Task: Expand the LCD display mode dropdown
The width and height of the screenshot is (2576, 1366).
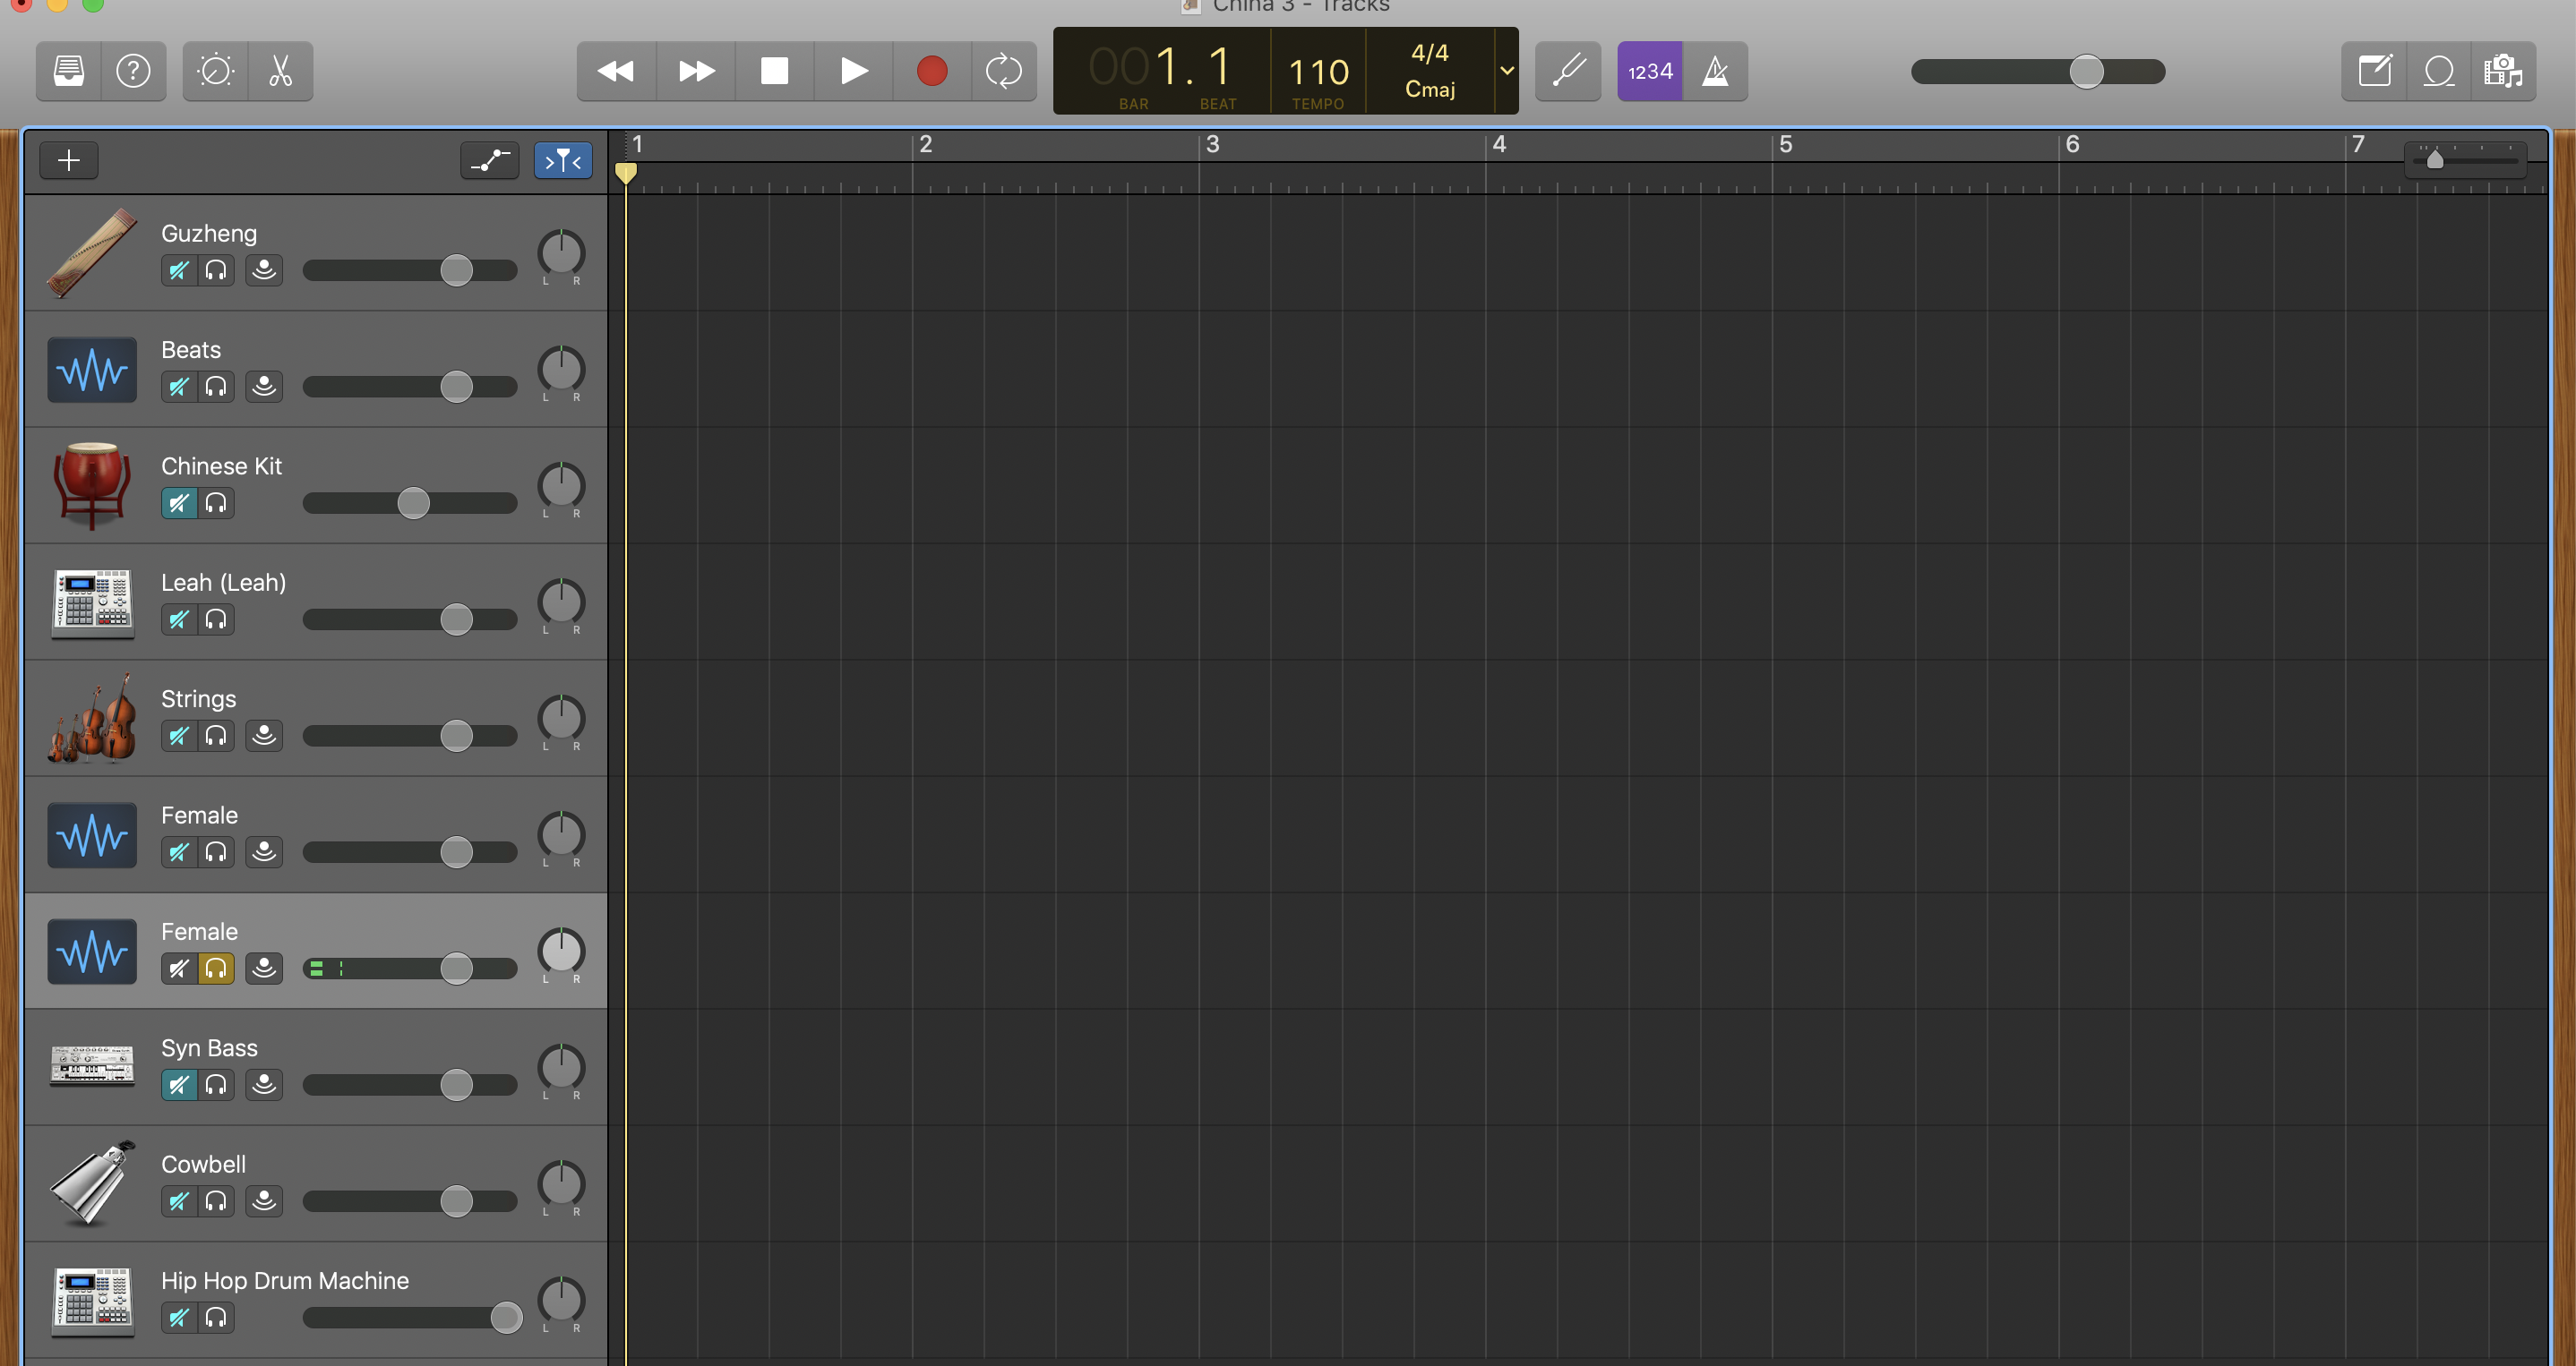Action: click(x=1506, y=71)
